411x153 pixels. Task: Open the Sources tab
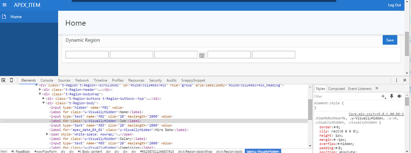click(64, 80)
